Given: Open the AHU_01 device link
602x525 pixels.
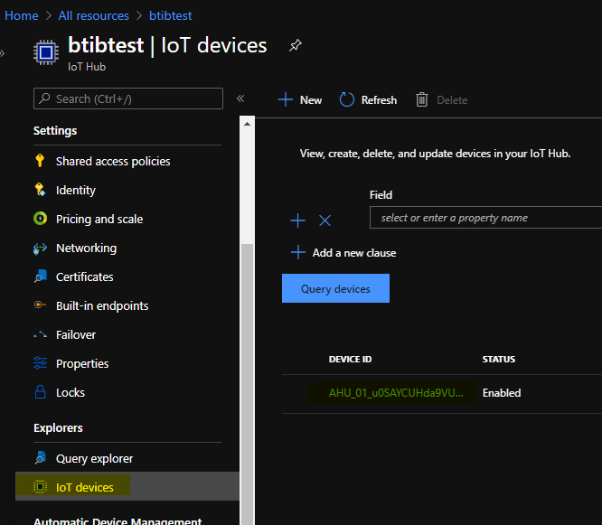Looking at the screenshot, I should pos(389,393).
